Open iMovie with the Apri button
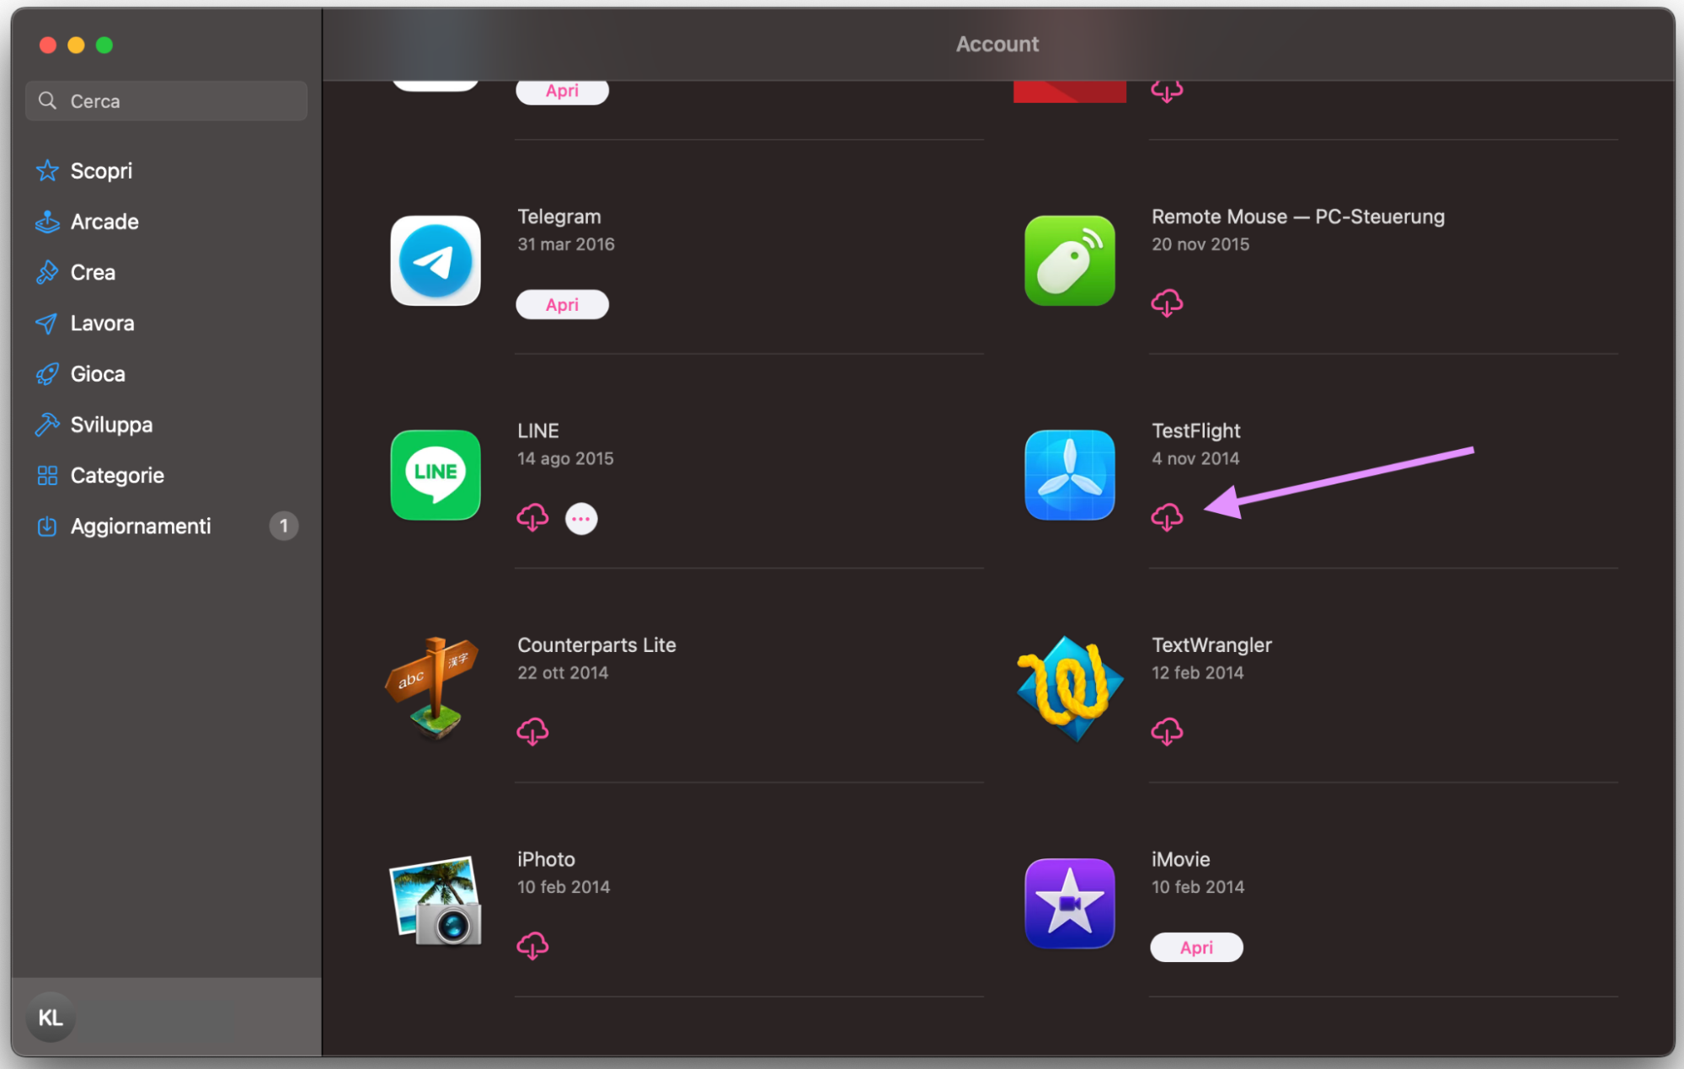This screenshot has height=1069, width=1684. click(x=1196, y=947)
